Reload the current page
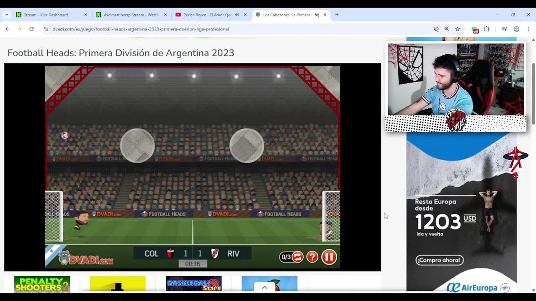This screenshot has height=301, width=536. pyautogui.click(x=31, y=29)
